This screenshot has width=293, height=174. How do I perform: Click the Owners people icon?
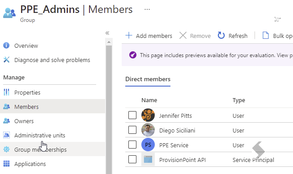click(x=6, y=121)
